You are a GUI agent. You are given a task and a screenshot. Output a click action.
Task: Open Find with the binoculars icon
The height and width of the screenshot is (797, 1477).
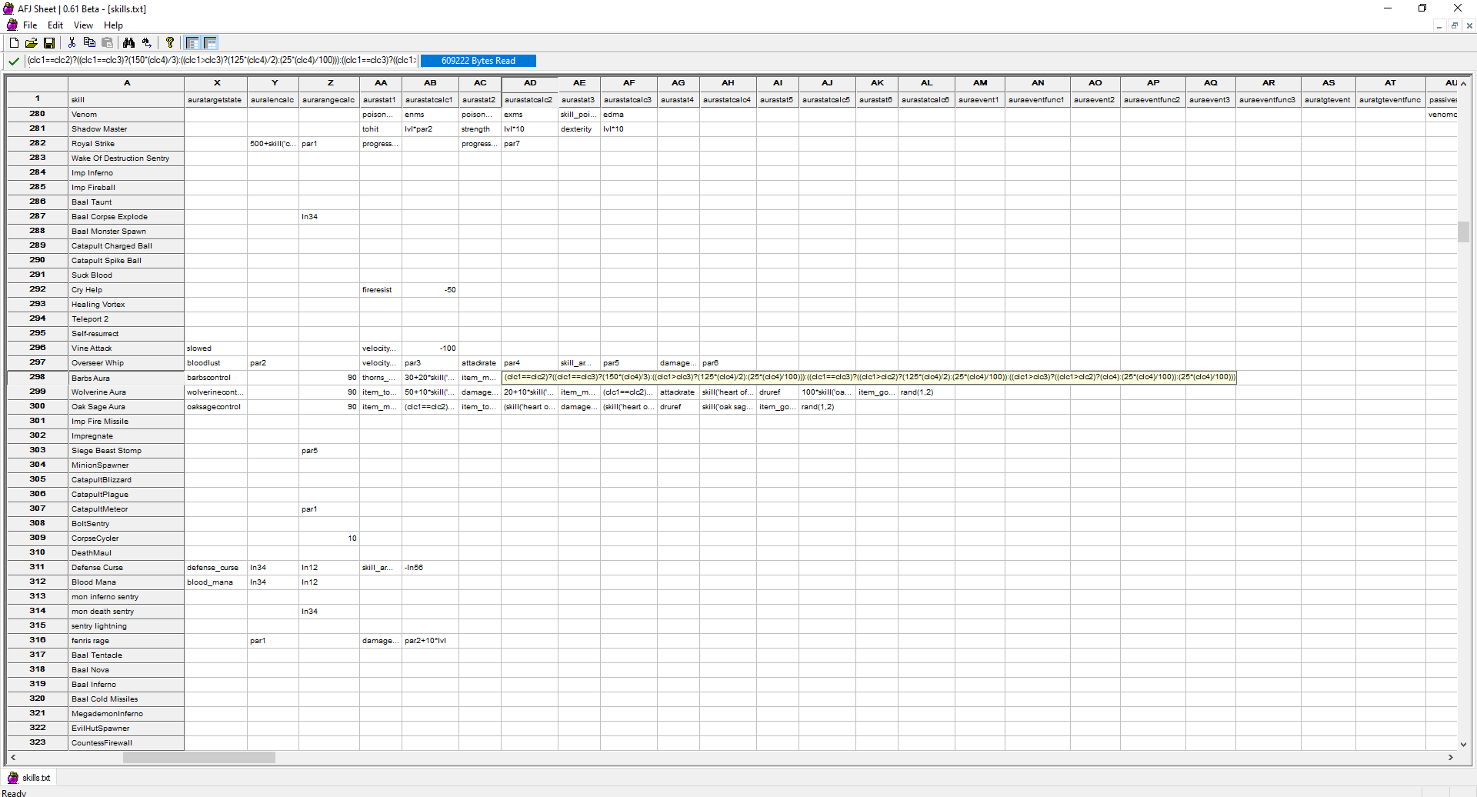[x=128, y=43]
